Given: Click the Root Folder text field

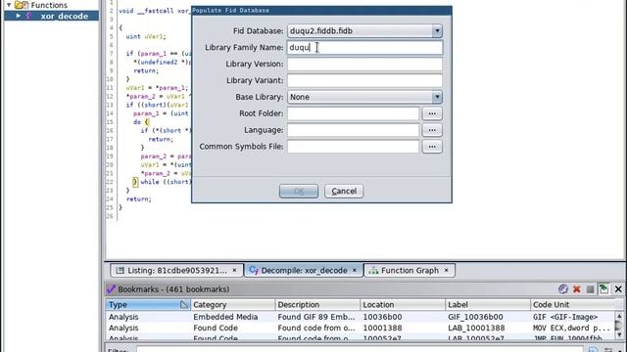Looking at the screenshot, I should [x=353, y=113].
